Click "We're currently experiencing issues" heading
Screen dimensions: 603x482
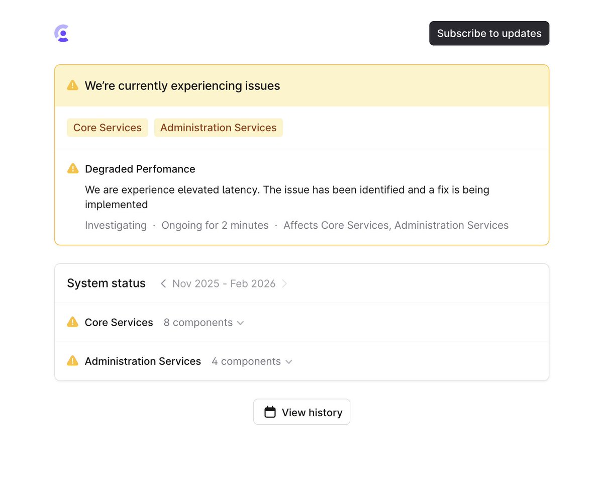[x=182, y=86]
